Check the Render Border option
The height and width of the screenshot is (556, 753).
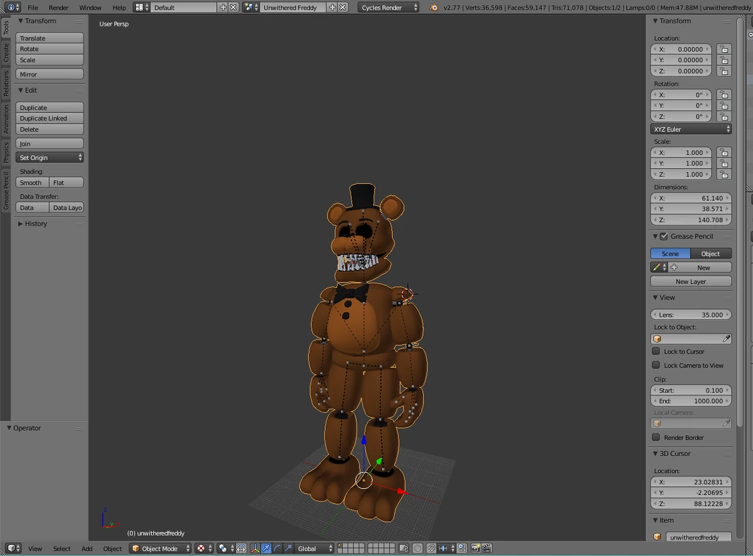click(655, 437)
